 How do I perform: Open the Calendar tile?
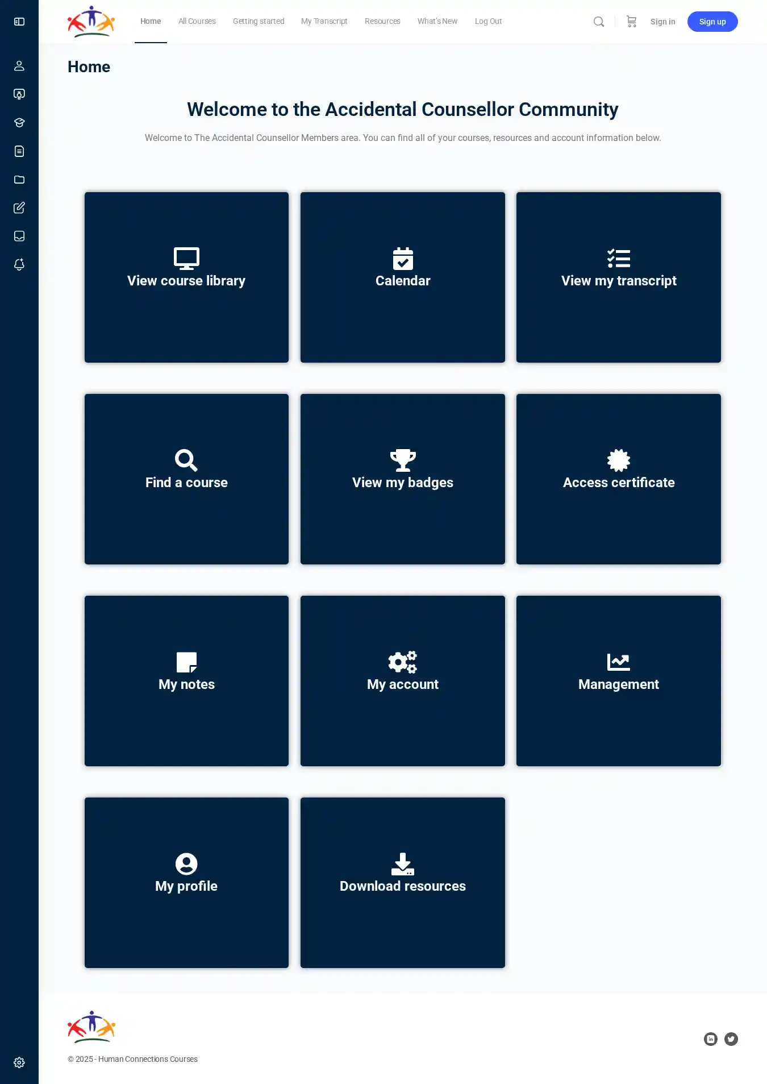[403, 277]
